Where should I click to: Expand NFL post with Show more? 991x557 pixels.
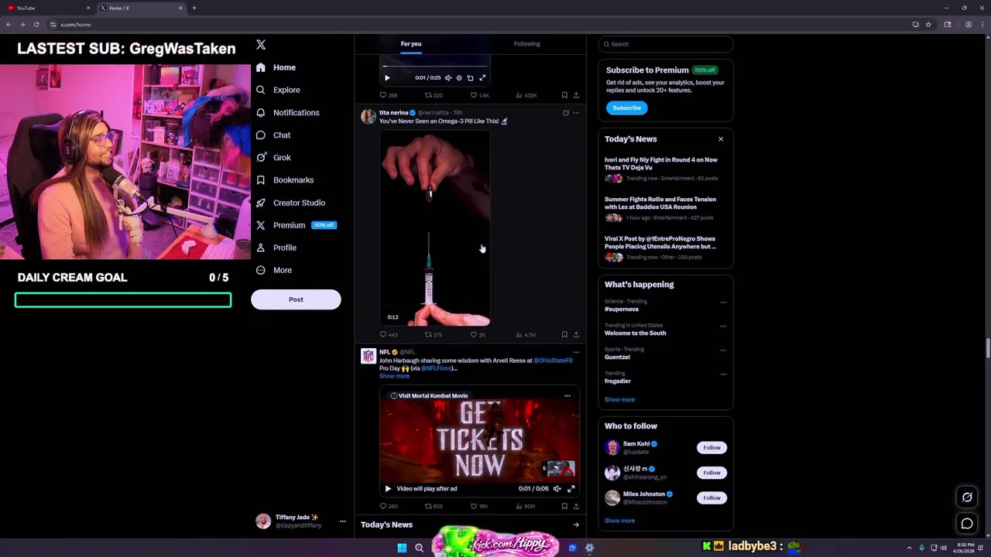click(394, 376)
